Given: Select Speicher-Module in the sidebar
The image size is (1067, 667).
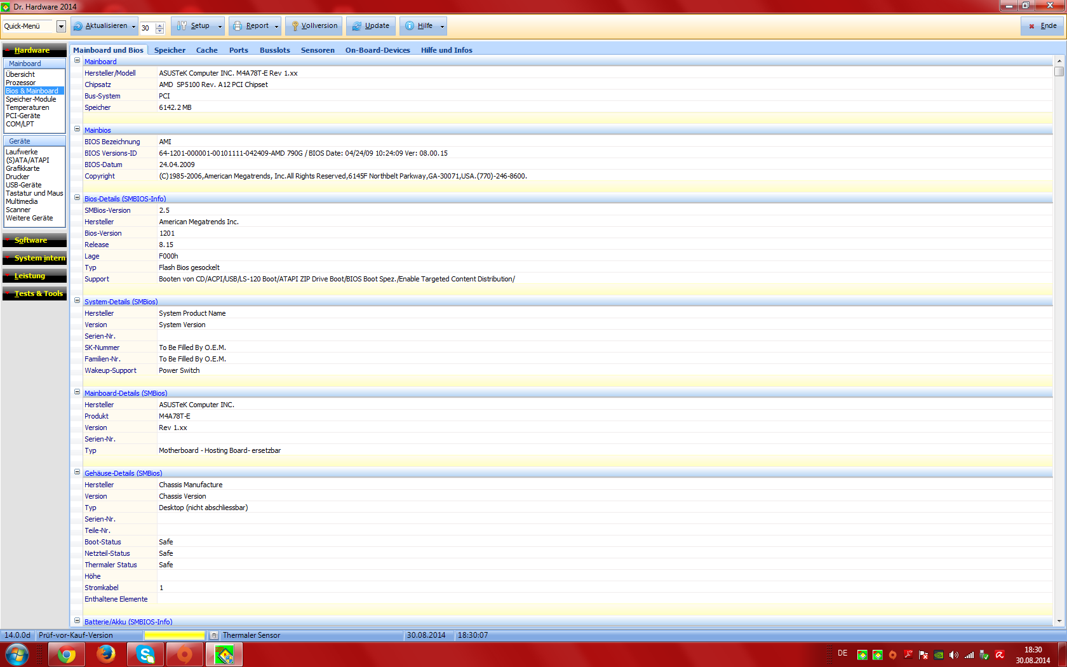Looking at the screenshot, I should tap(31, 99).
